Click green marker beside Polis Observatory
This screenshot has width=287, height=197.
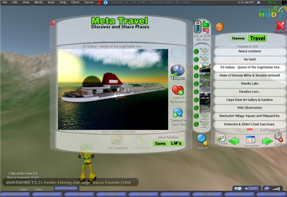(x=196, y=108)
